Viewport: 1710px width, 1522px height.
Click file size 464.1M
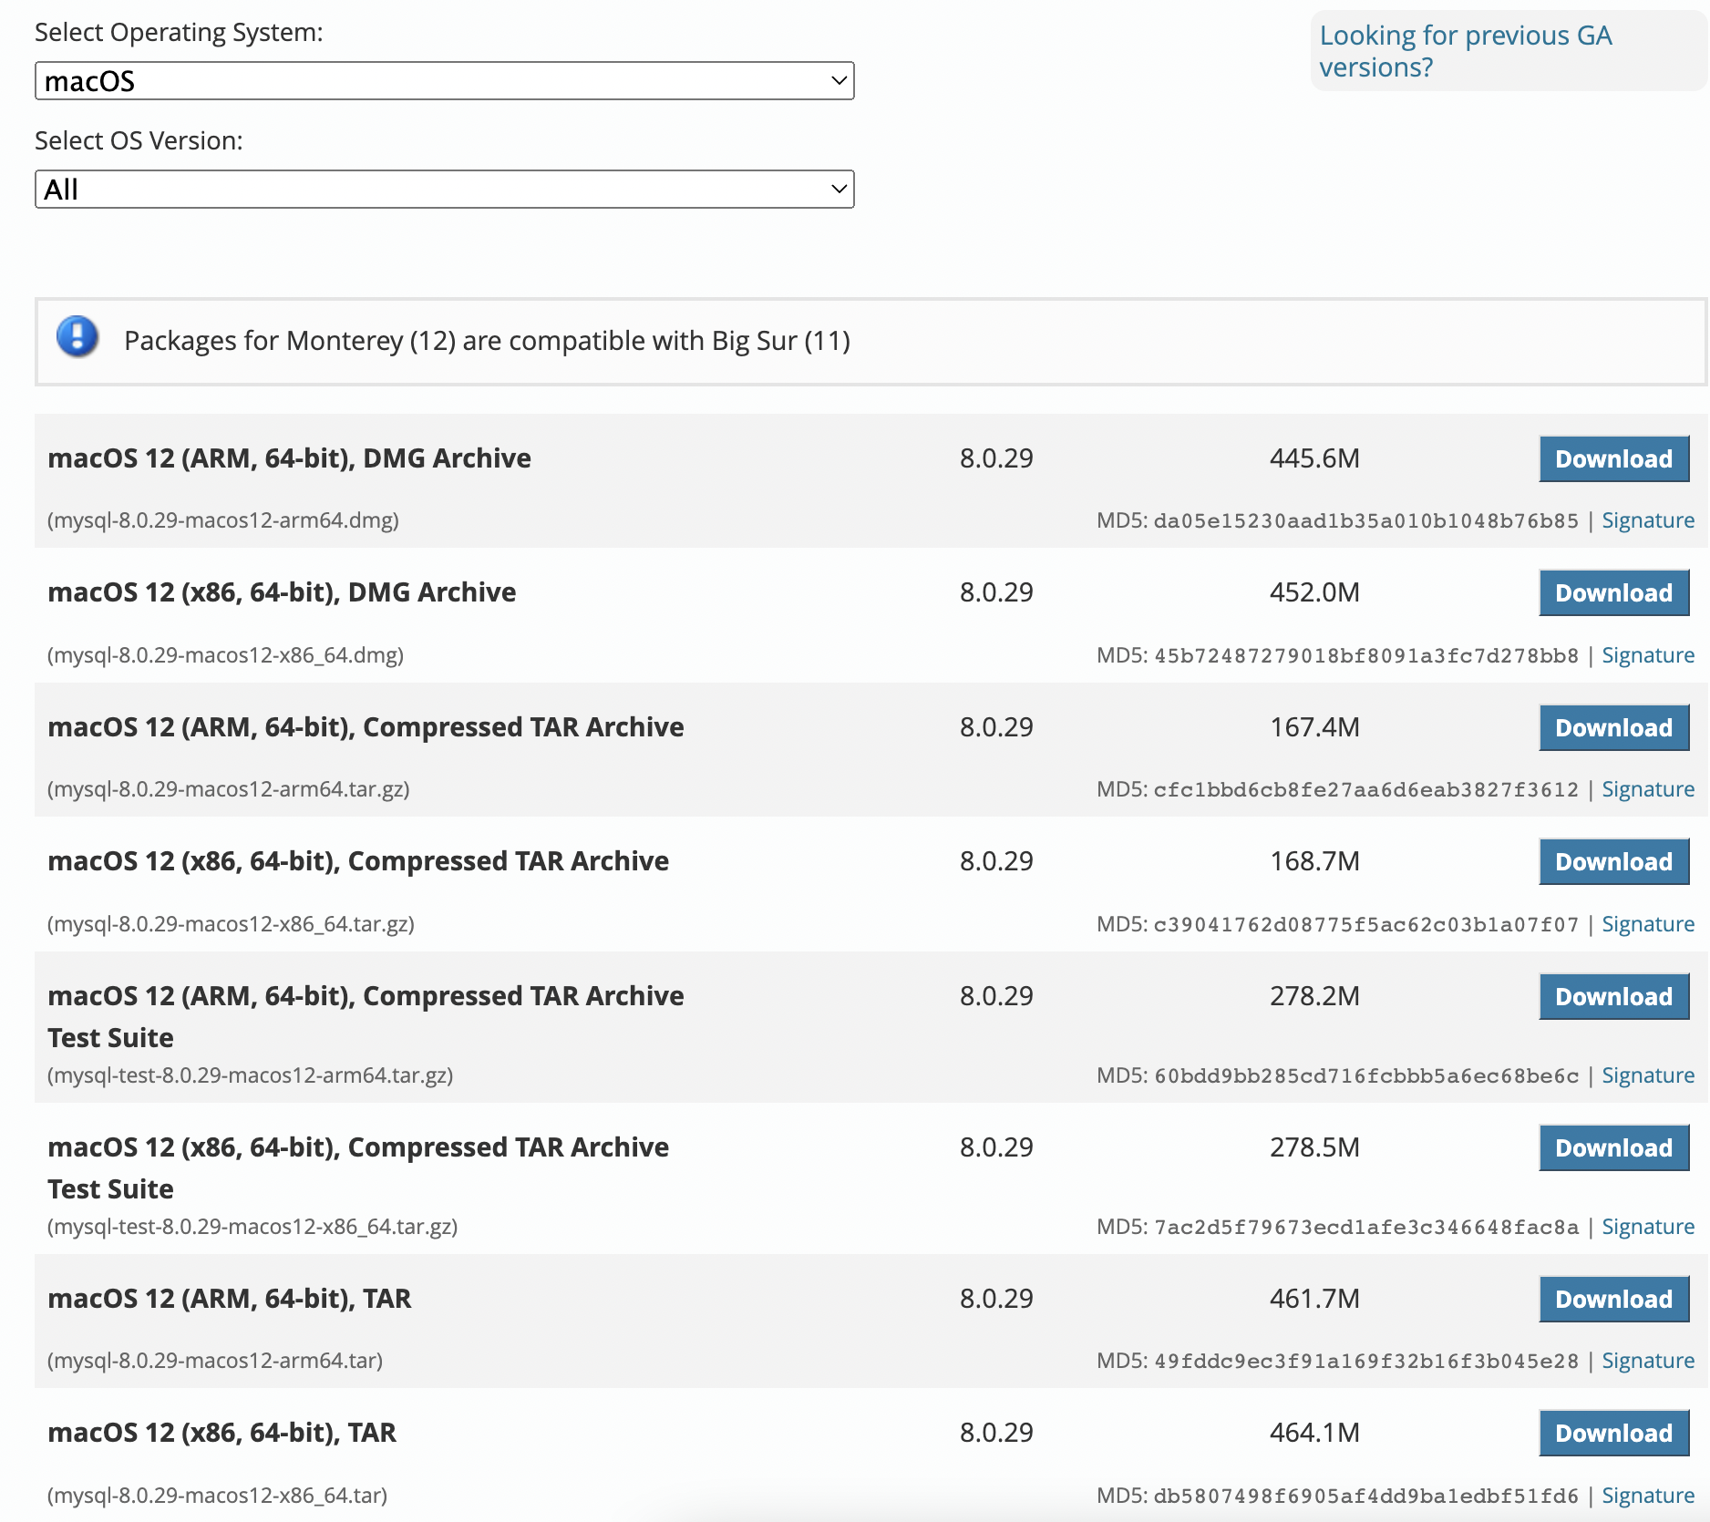1314,1433
